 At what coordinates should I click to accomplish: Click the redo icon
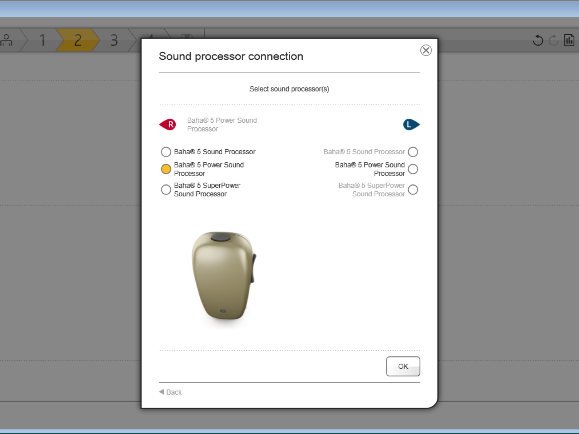(554, 40)
